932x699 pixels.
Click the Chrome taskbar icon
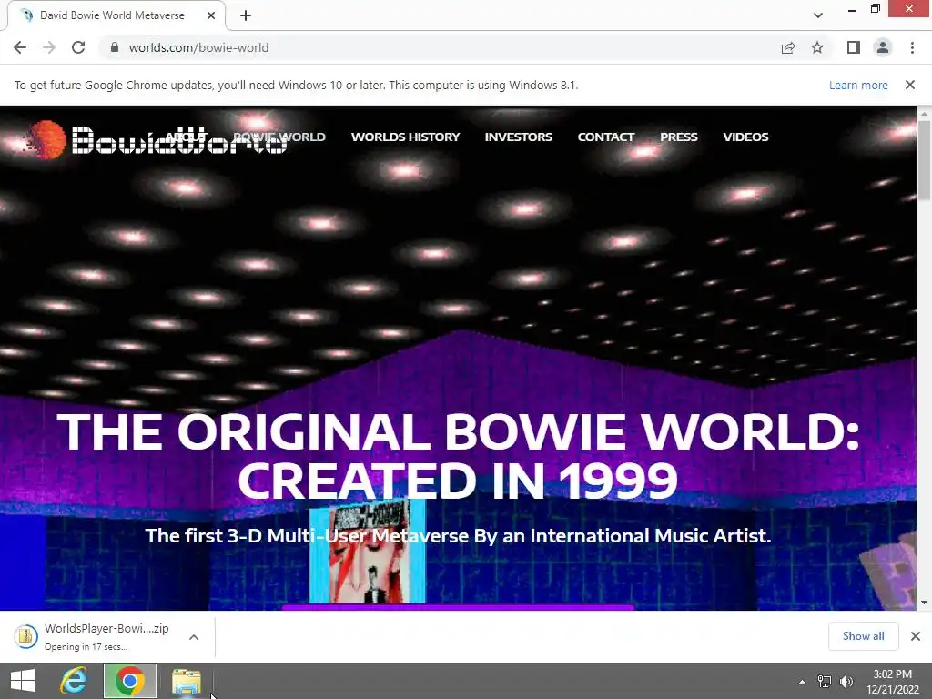coord(130,681)
